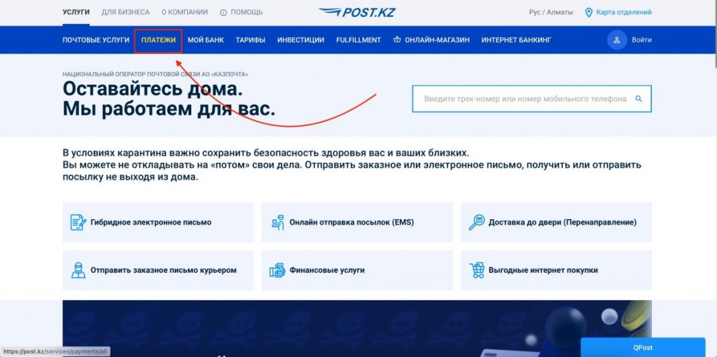Screen dimensions: 717x357
Task: Click the courier icon of Отправить заказное письмо
Action: coord(78,270)
